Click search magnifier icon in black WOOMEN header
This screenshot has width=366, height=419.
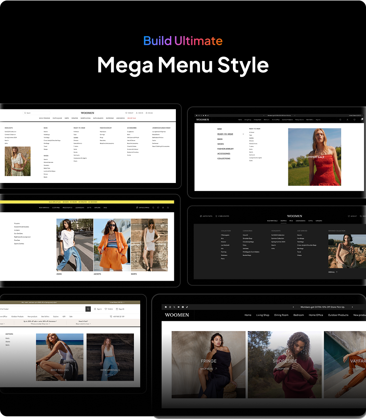tap(340, 120)
